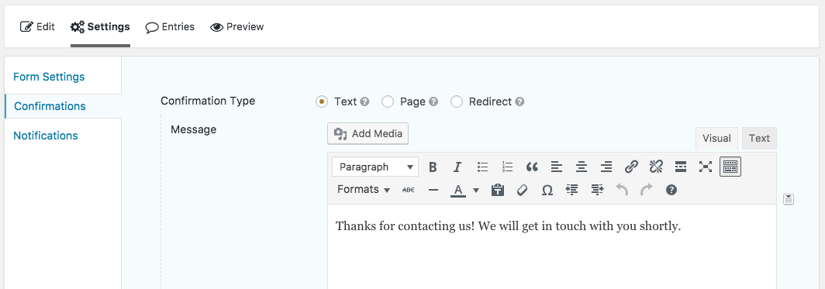Open the Formats dropdown
825x289 pixels.
click(363, 190)
